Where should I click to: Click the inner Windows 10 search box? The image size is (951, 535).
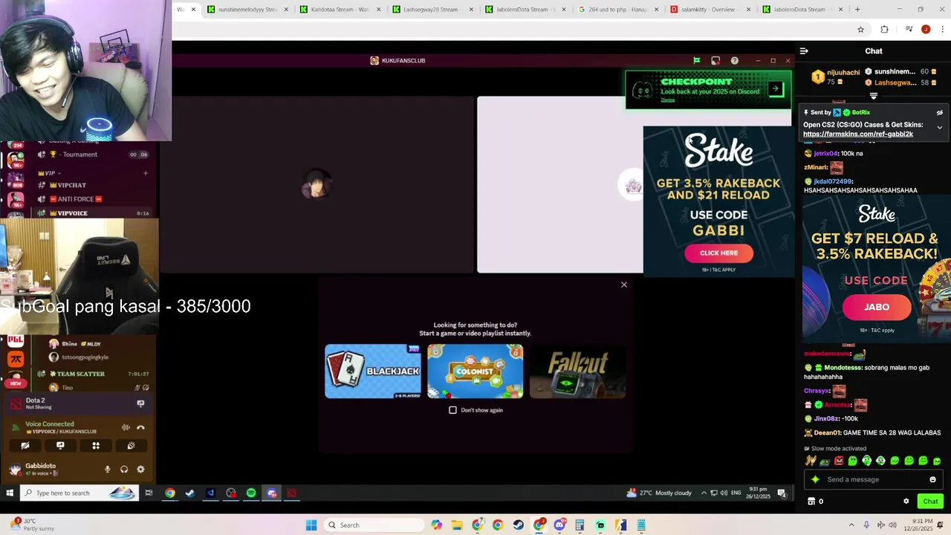tap(79, 493)
